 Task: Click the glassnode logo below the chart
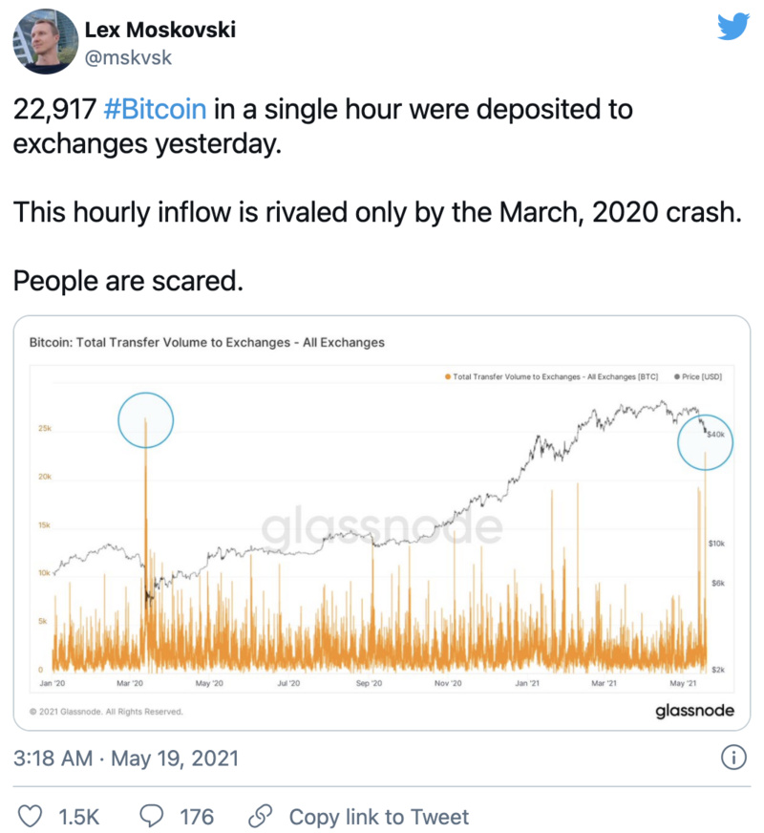pyautogui.click(x=694, y=711)
